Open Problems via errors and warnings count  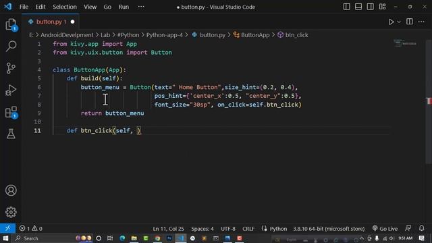coord(30,228)
